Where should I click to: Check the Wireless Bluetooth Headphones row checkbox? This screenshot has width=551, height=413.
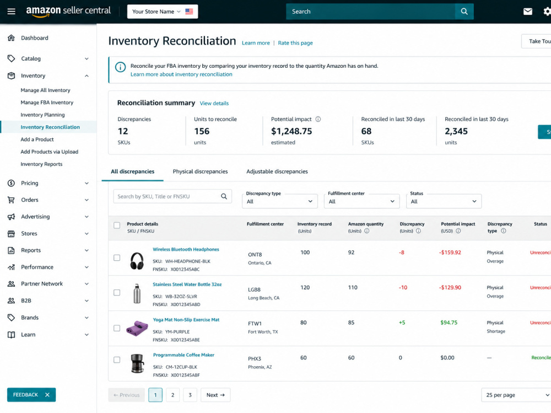(117, 258)
